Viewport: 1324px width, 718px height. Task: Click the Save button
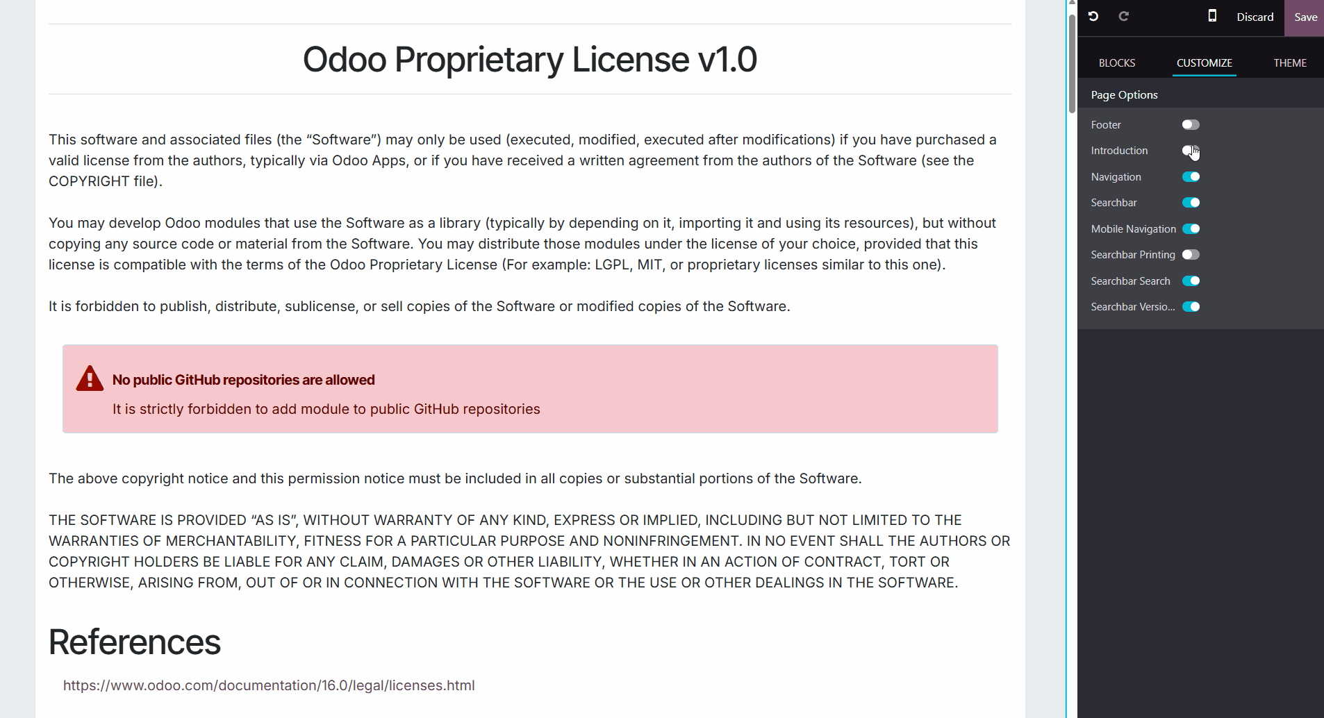tap(1305, 17)
